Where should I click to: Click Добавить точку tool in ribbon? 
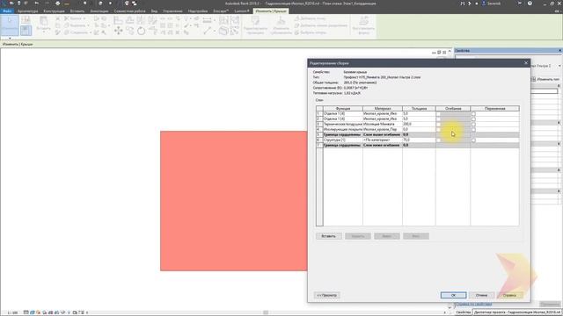pos(311,18)
